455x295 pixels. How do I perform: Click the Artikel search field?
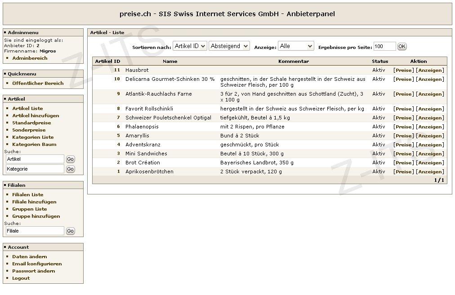[x=35, y=159]
